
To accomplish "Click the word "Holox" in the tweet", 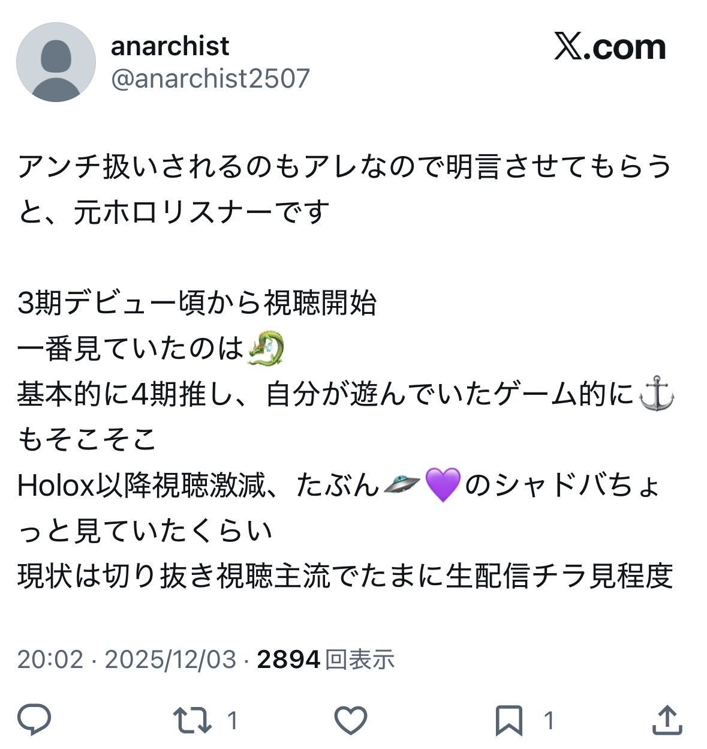I will pyautogui.click(x=57, y=486).
